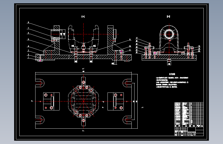Screen dimensions: 223x144
Task: Select part callout number 9
Action: tap(130, 40)
